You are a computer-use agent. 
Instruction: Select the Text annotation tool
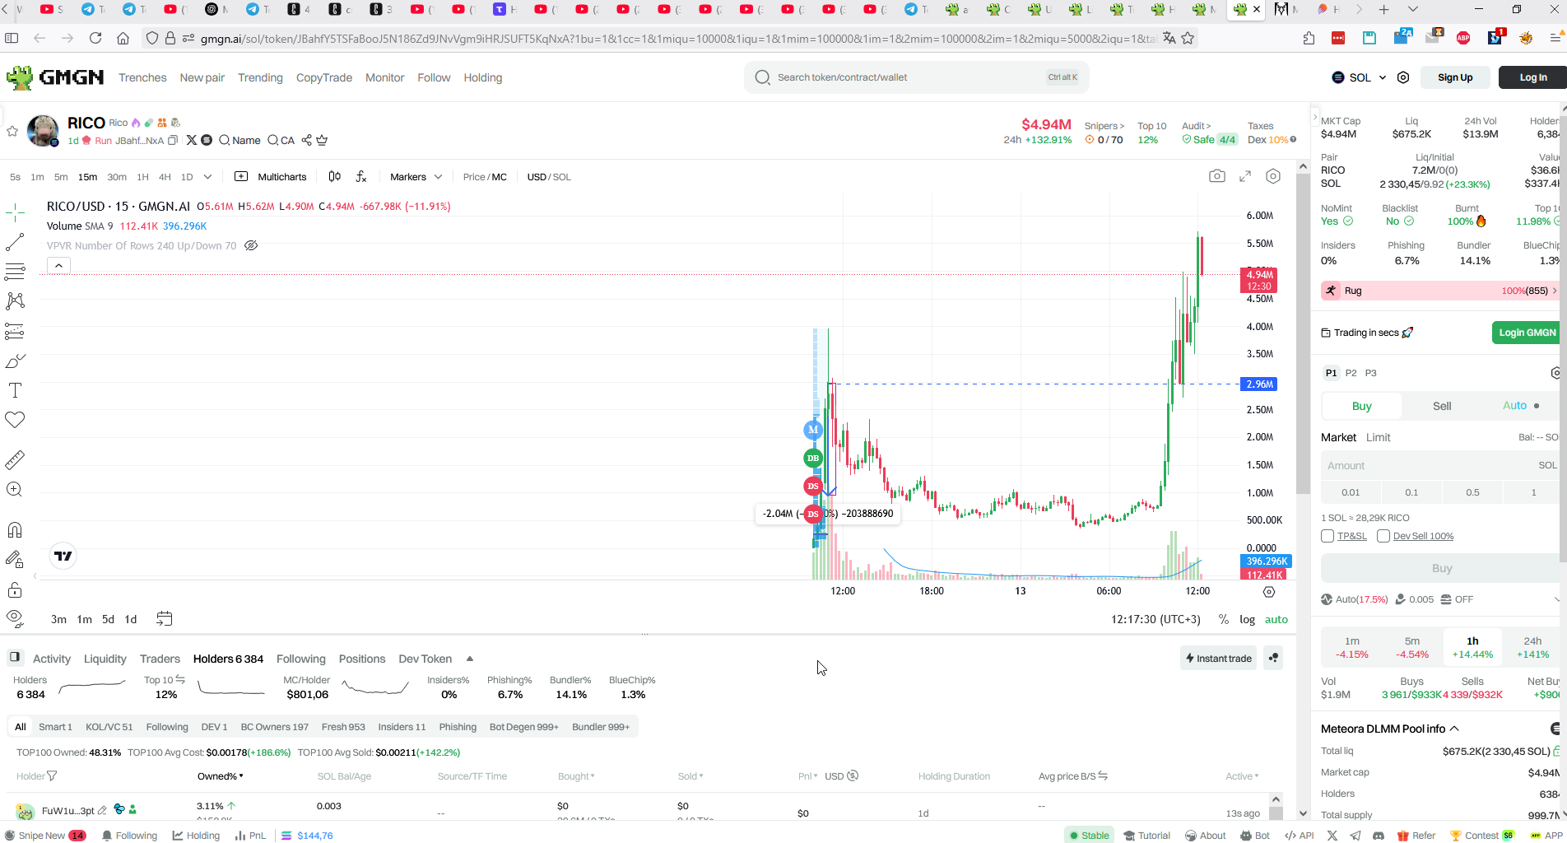pyautogui.click(x=15, y=390)
